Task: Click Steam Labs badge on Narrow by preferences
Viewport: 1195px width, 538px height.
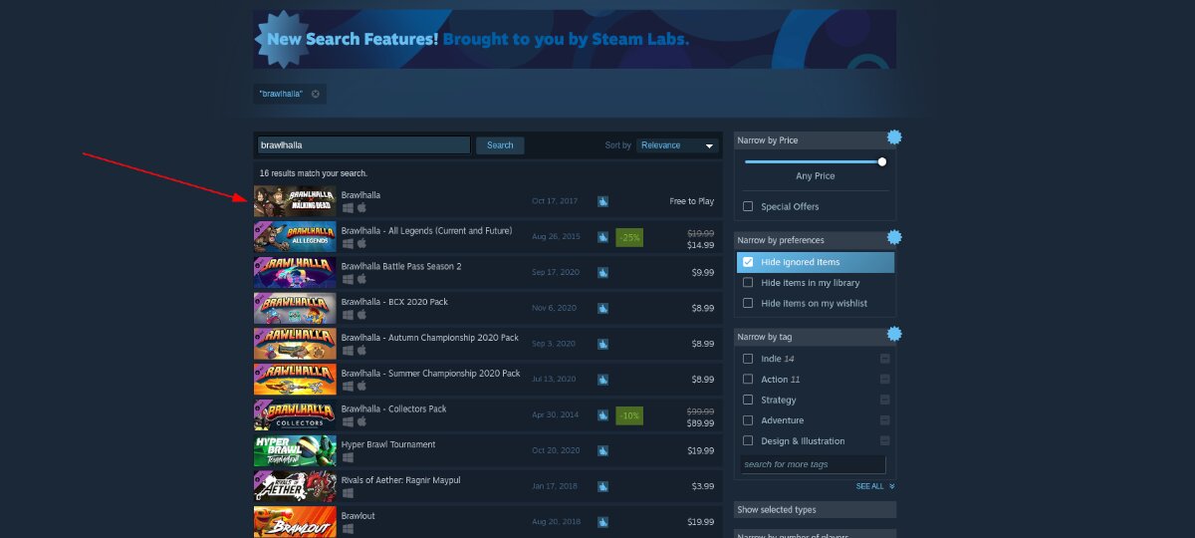Action: pyautogui.click(x=893, y=237)
